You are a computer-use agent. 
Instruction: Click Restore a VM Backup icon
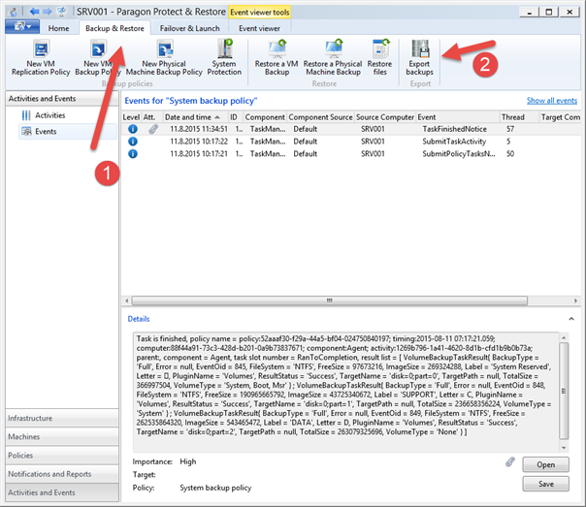coord(277,48)
